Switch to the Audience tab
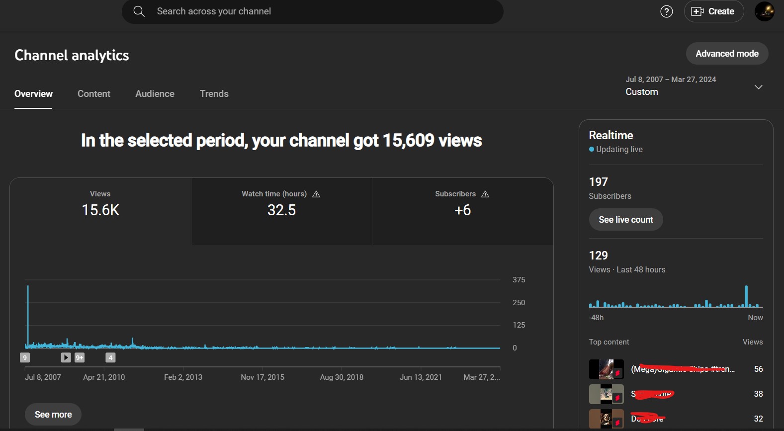 pos(155,94)
